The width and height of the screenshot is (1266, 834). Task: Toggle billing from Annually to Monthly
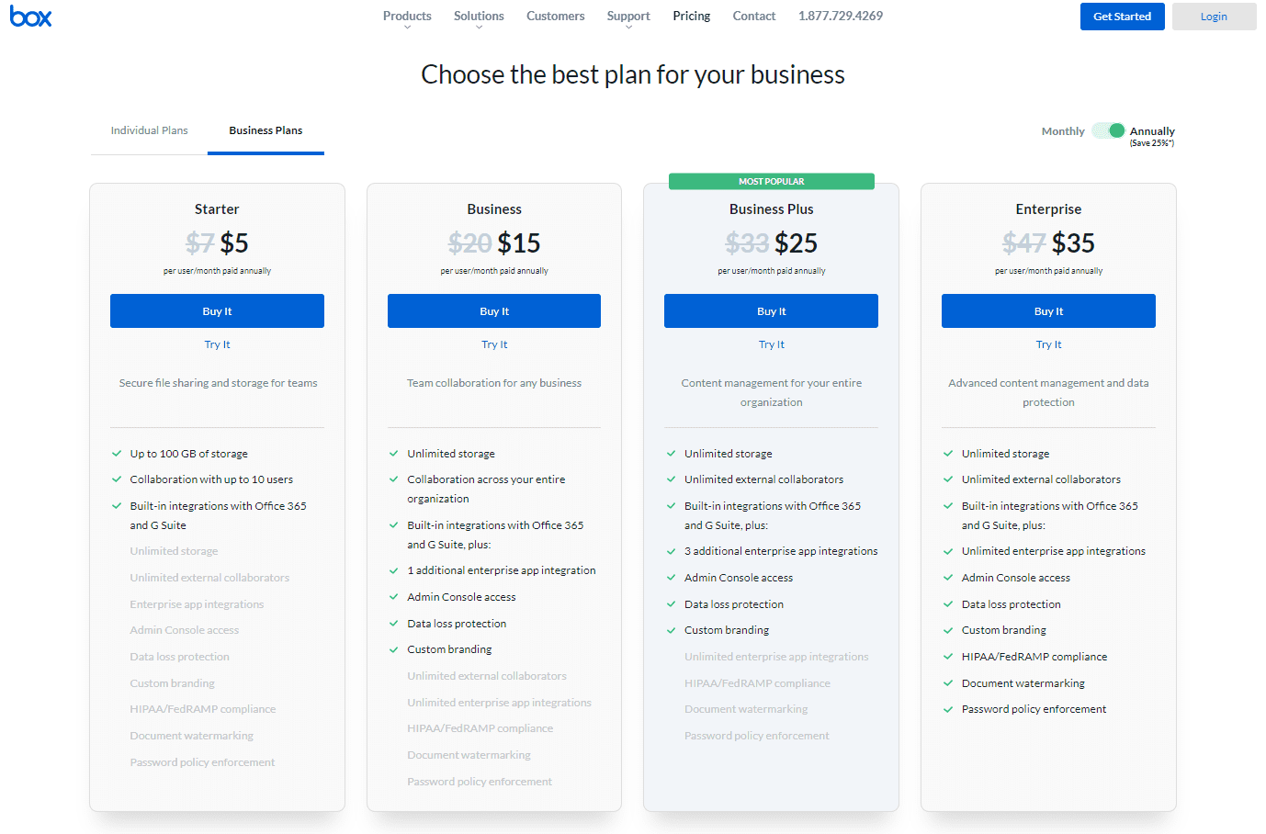(x=1062, y=131)
